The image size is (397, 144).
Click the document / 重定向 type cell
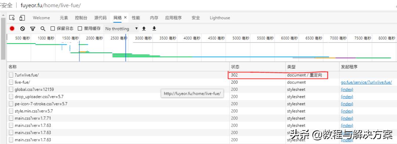[305, 75]
